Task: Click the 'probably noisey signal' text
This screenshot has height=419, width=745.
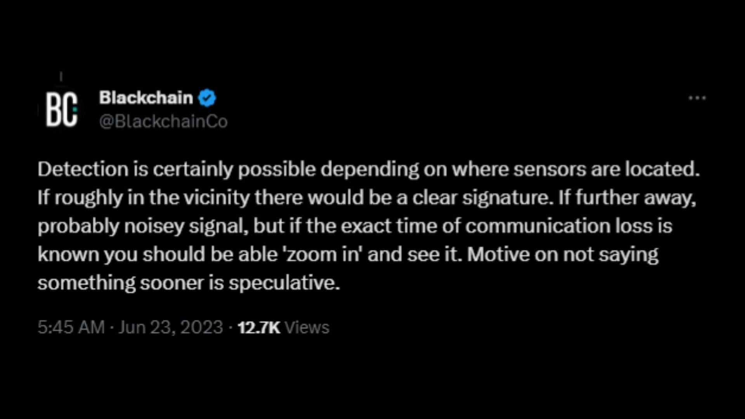Action: [x=143, y=226]
